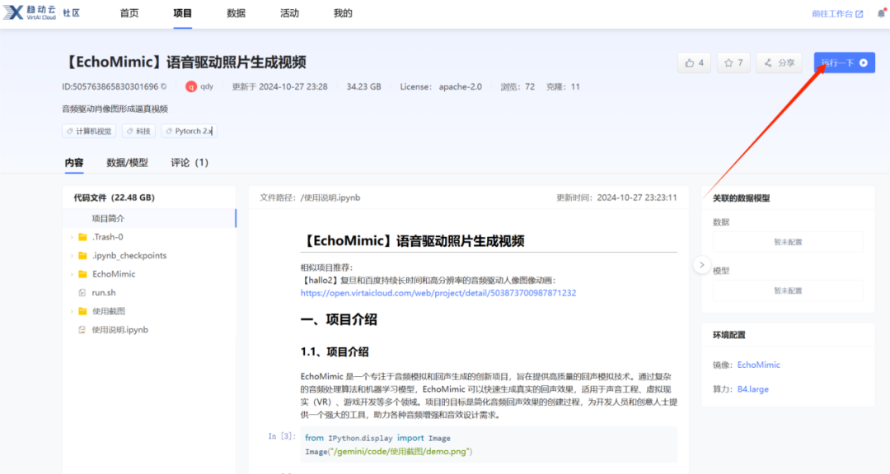Click the .ipynb_checkpoints folder icon
This screenshot has width=890, height=474.
(x=83, y=256)
